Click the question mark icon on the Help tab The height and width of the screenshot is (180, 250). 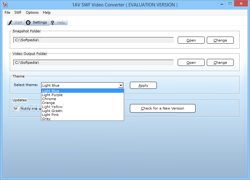click(x=52, y=23)
